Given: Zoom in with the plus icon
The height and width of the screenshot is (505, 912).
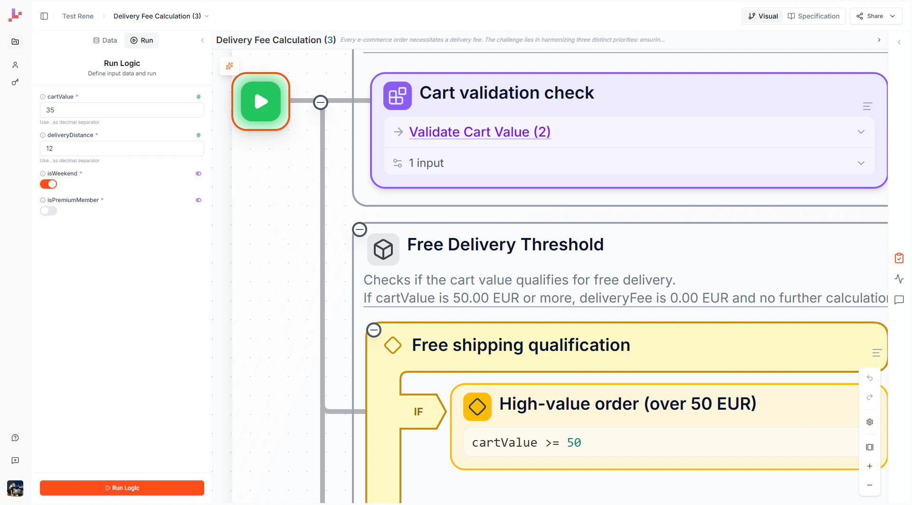Looking at the screenshot, I should 870,466.
